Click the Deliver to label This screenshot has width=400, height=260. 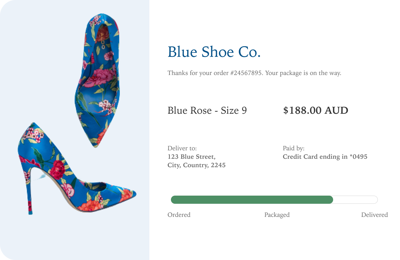tap(182, 148)
